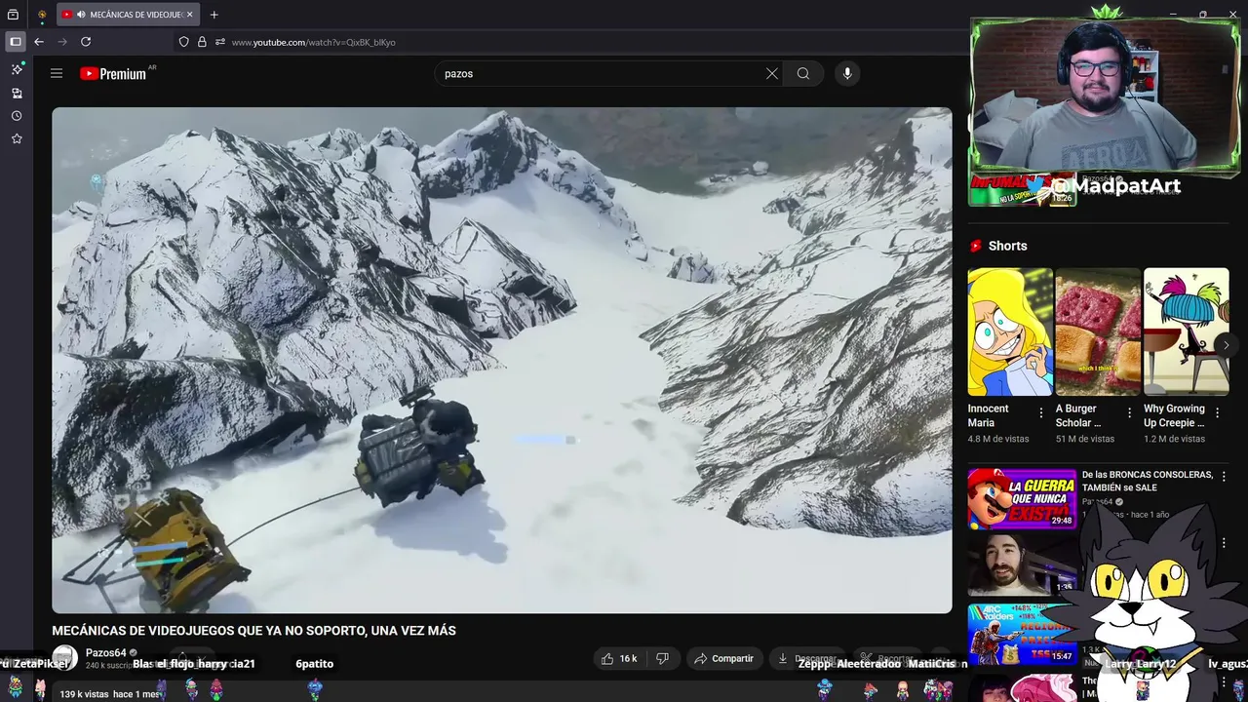Image resolution: width=1248 pixels, height=702 pixels.
Task: Go forward to next page
Action: (62, 42)
